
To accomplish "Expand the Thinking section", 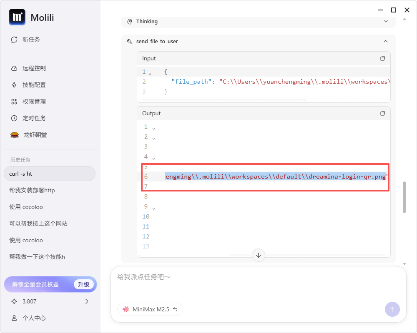I will tap(385, 21).
